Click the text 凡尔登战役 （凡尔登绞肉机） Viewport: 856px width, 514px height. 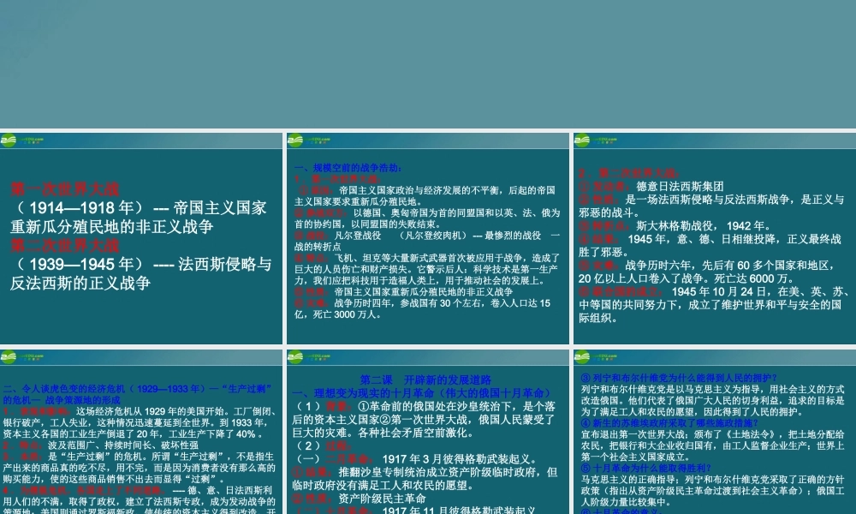pos(401,236)
